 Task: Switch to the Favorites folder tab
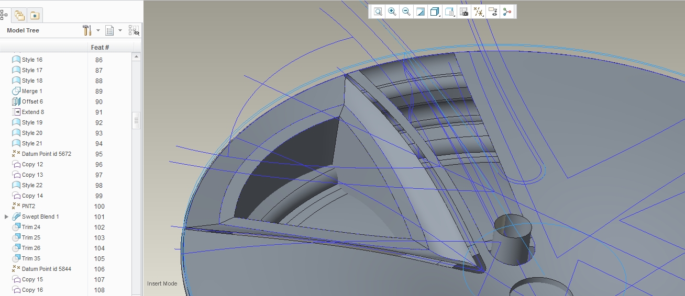35,15
